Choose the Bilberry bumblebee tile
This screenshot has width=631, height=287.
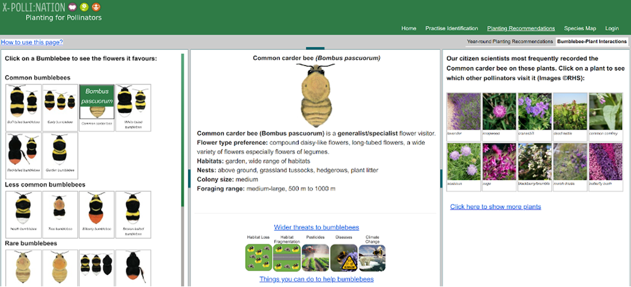click(97, 214)
